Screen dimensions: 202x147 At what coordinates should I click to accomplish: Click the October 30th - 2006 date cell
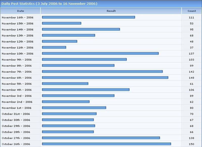(16, 120)
